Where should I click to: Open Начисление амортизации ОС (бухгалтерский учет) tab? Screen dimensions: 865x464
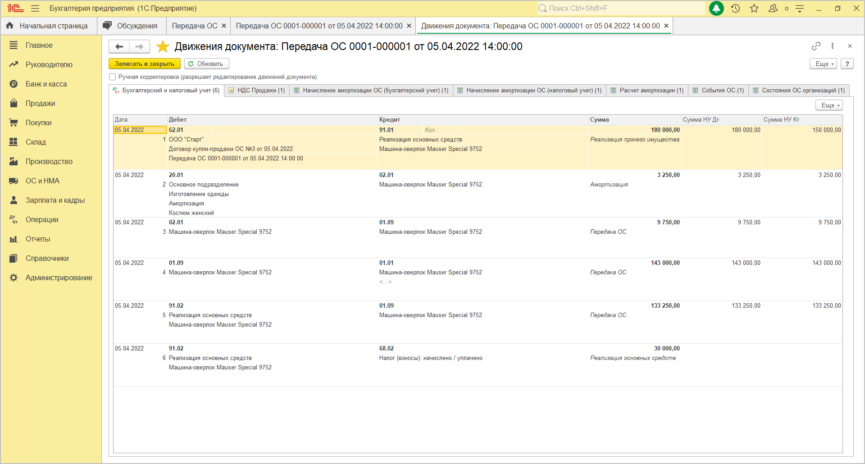[371, 90]
